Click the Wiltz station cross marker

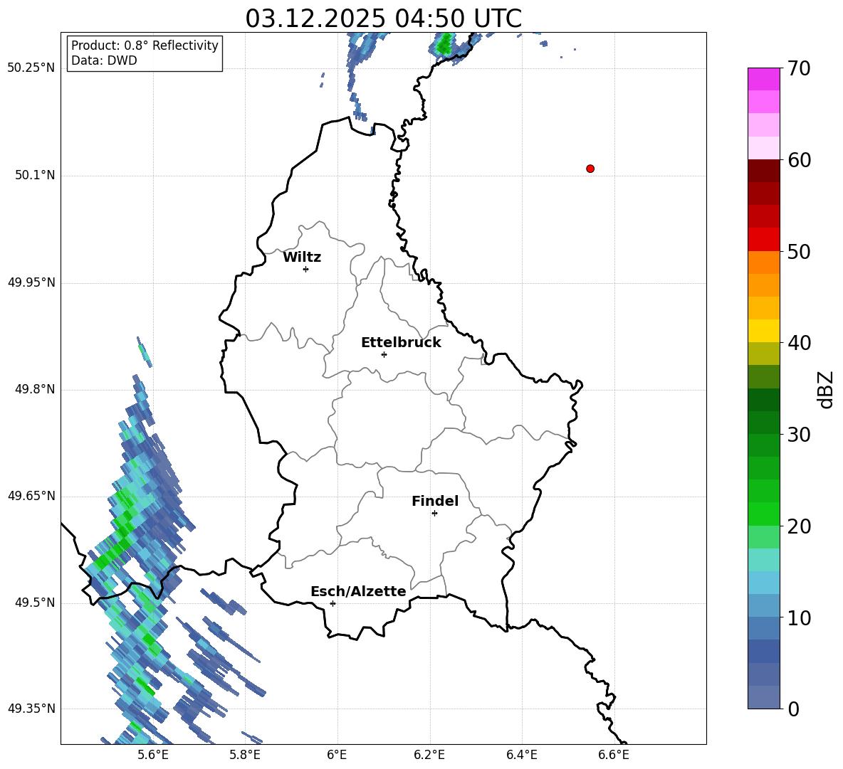306,269
